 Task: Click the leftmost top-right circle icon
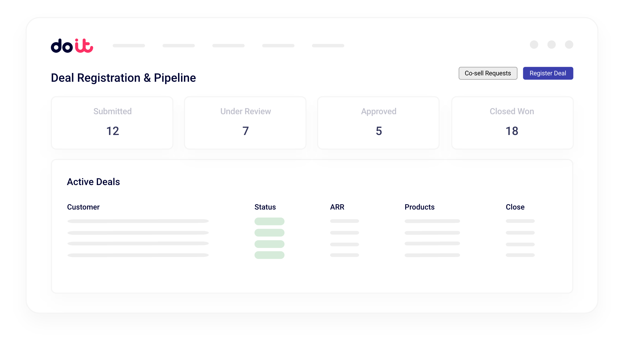534,44
